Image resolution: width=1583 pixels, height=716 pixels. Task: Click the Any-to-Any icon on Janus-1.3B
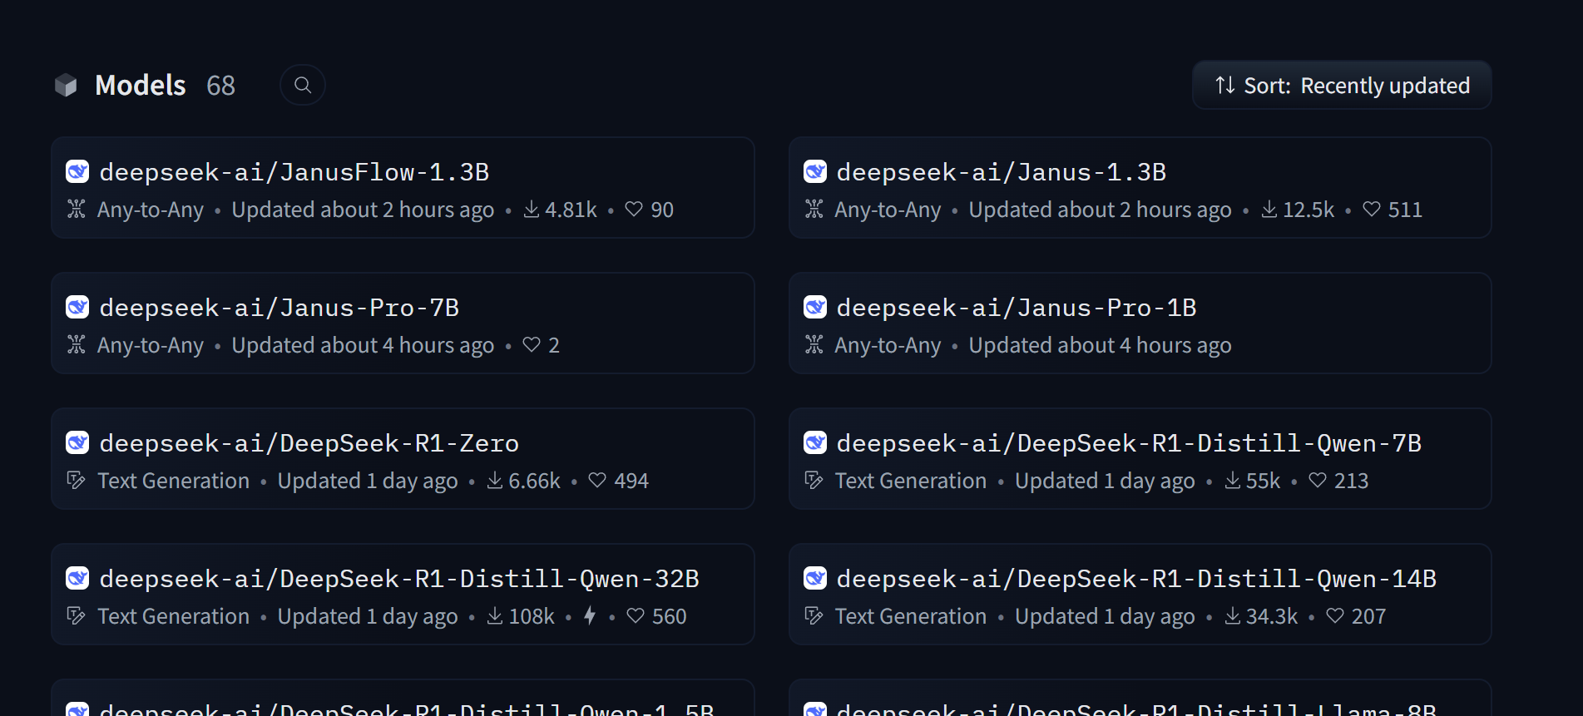tap(814, 209)
